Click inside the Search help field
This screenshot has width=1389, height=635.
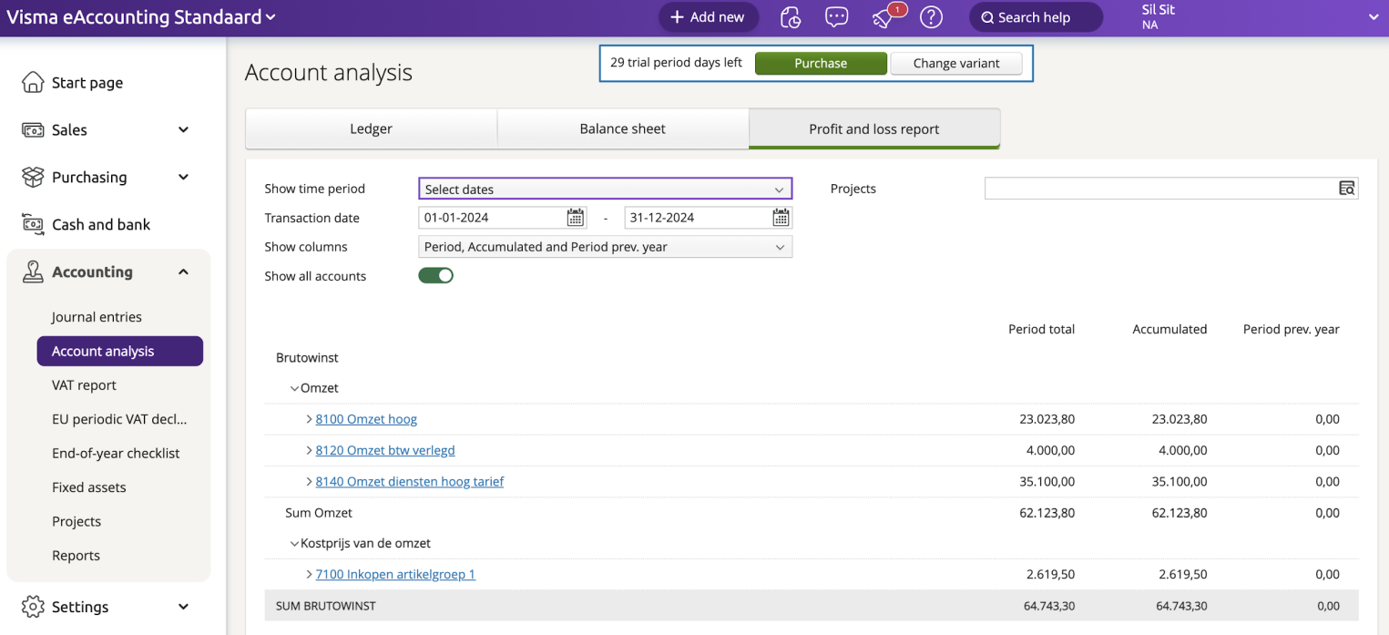[x=1036, y=17]
